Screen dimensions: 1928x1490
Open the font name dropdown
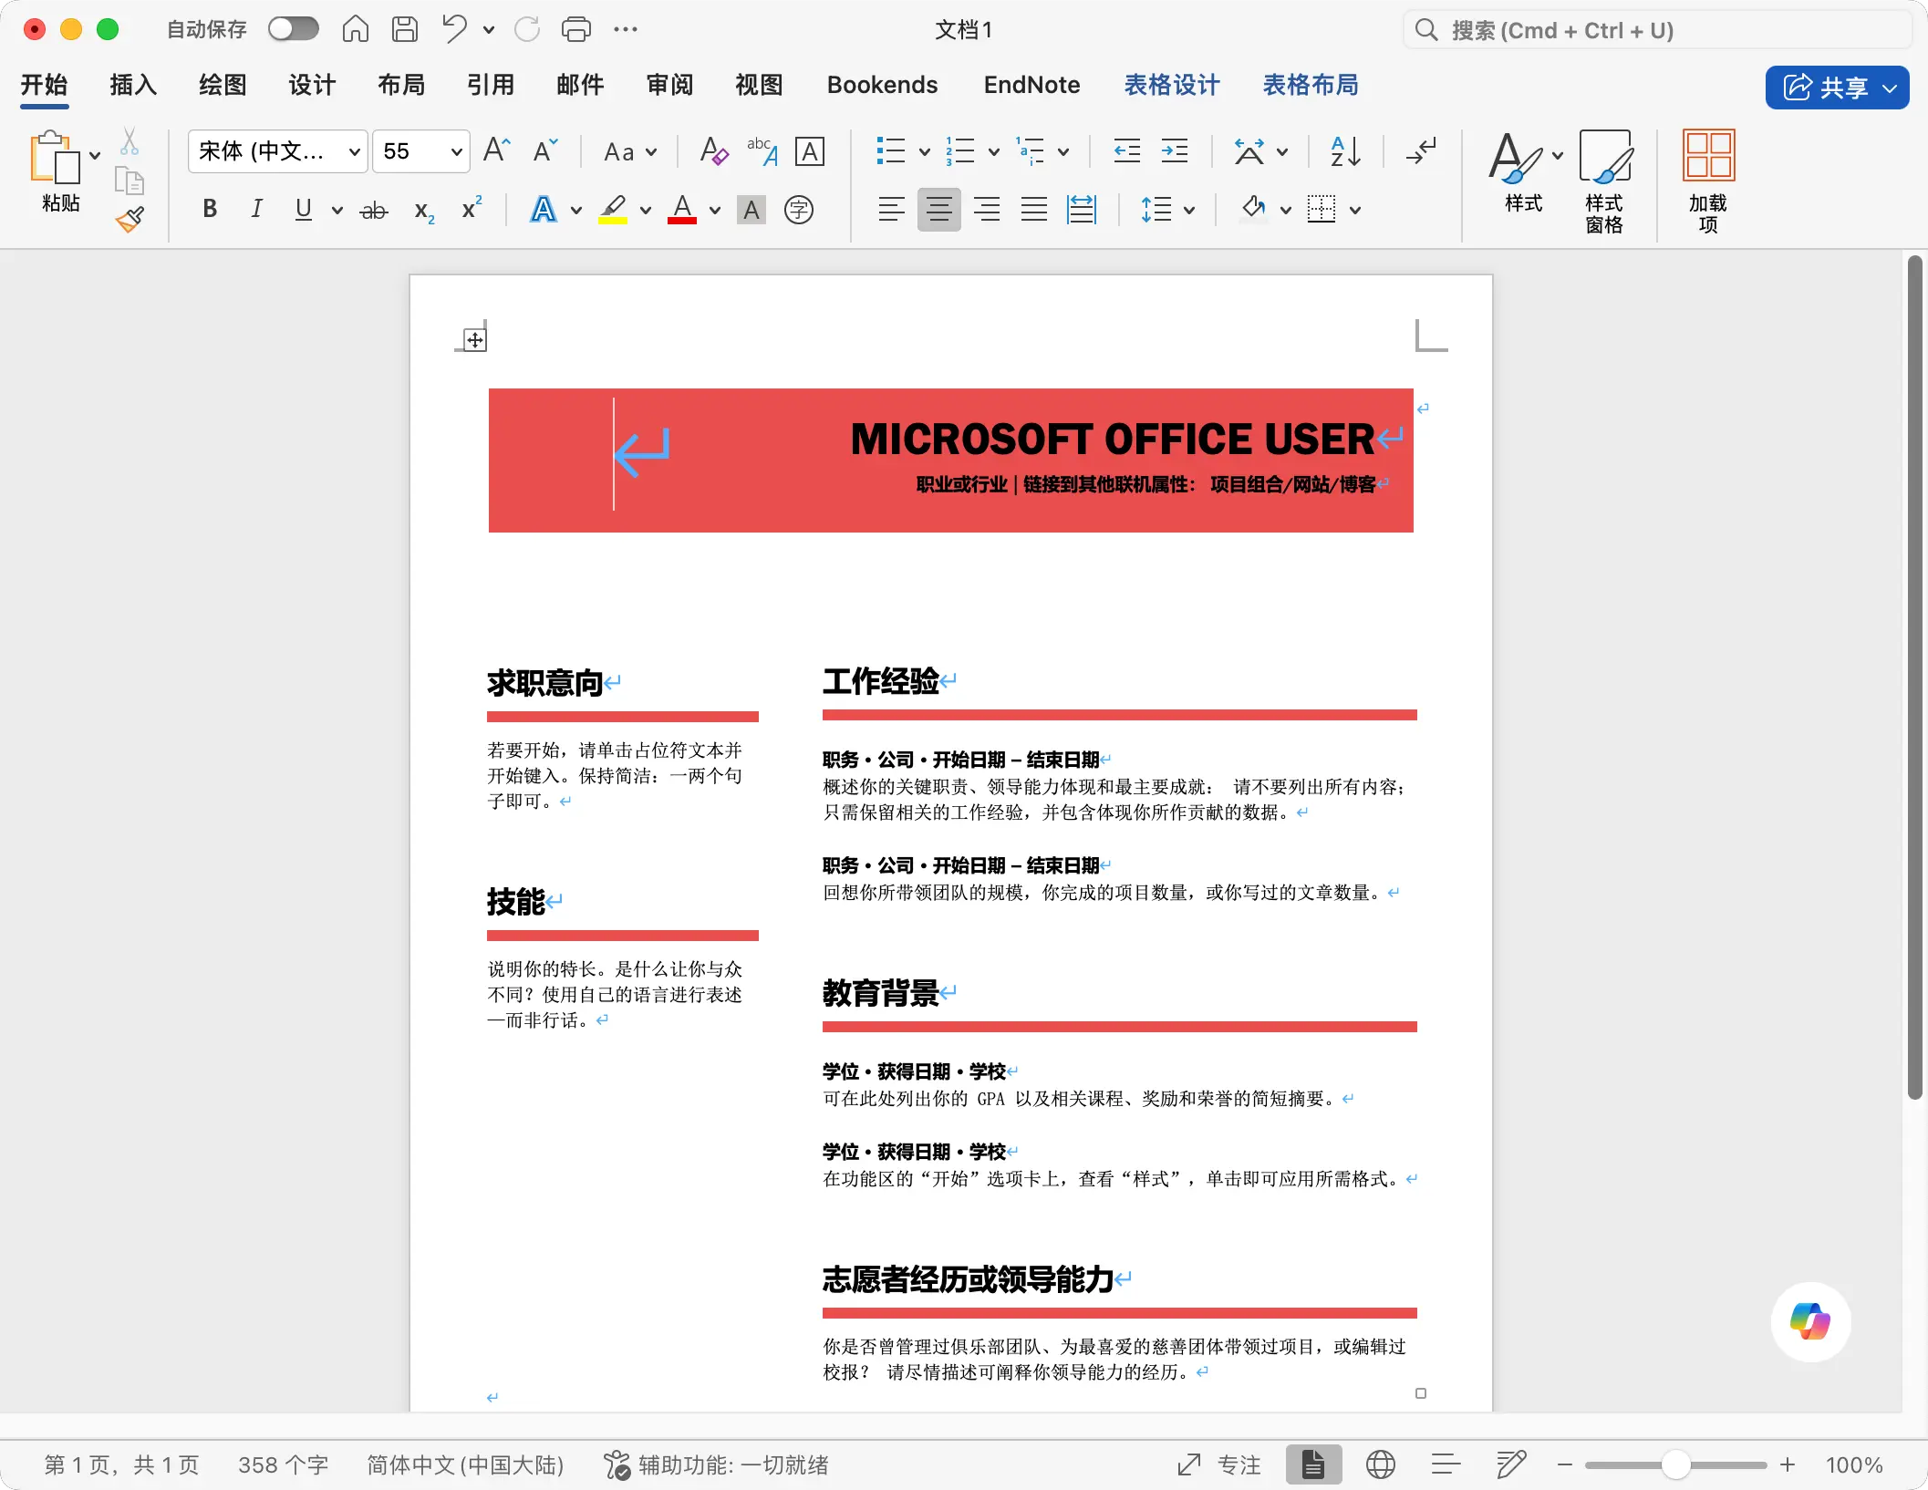(x=355, y=152)
